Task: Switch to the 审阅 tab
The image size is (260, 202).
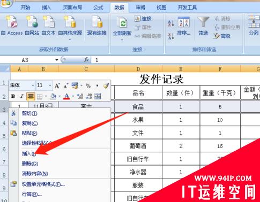Action: (140, 7)
